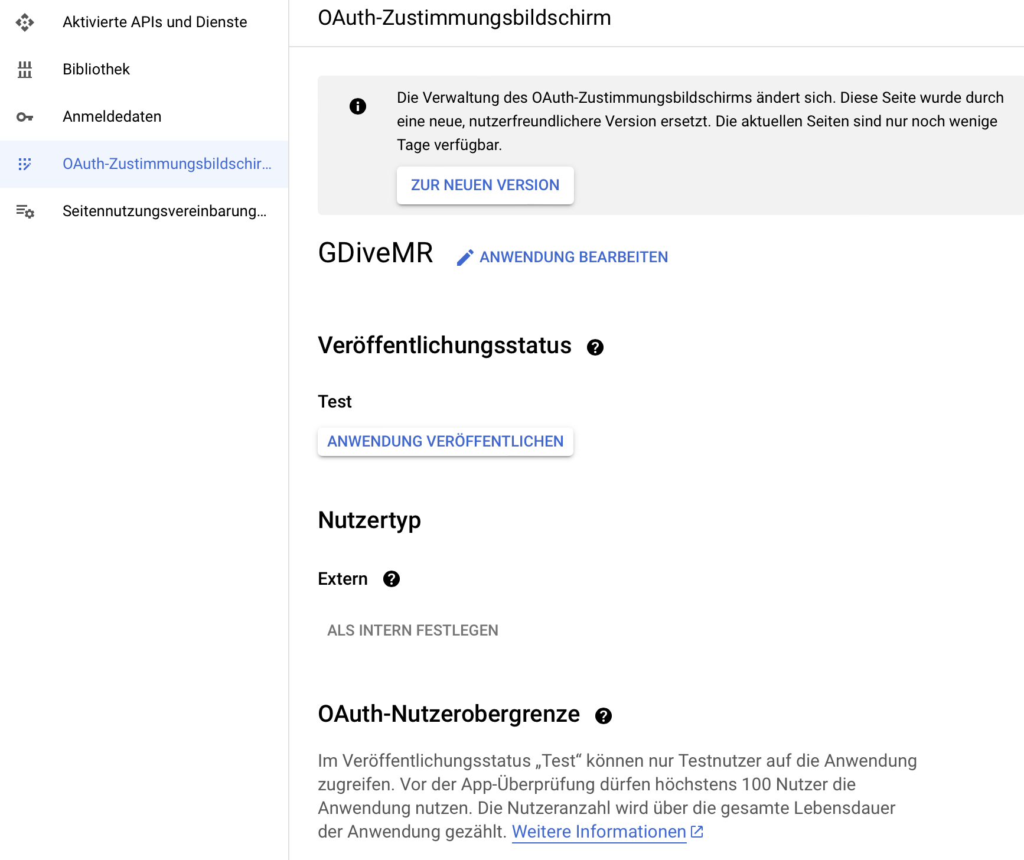Follow the Weitere Informationen link

point(599,832)
